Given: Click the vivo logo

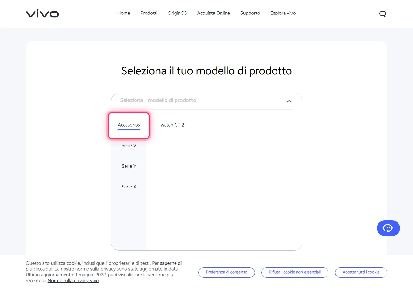Looking at the screenshot, I should 42,14.
